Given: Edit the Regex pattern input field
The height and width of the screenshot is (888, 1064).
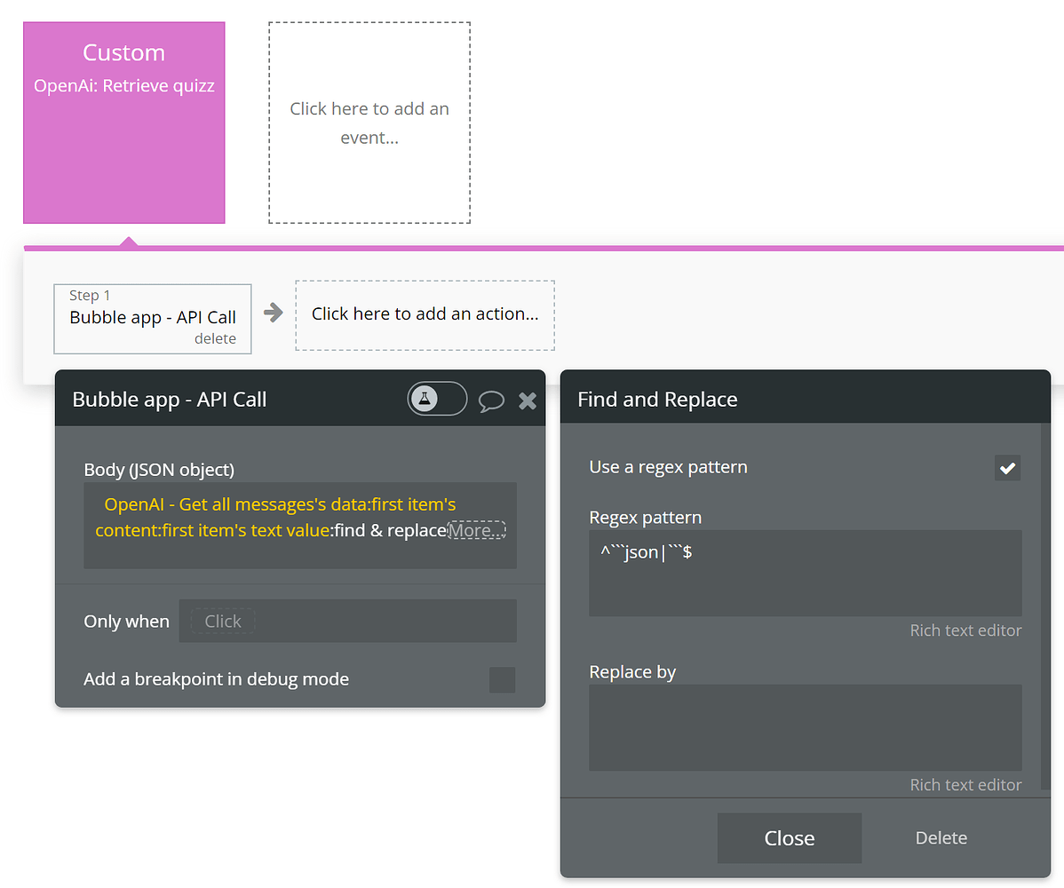Looking at the screenshot, I should pos(805,574).
